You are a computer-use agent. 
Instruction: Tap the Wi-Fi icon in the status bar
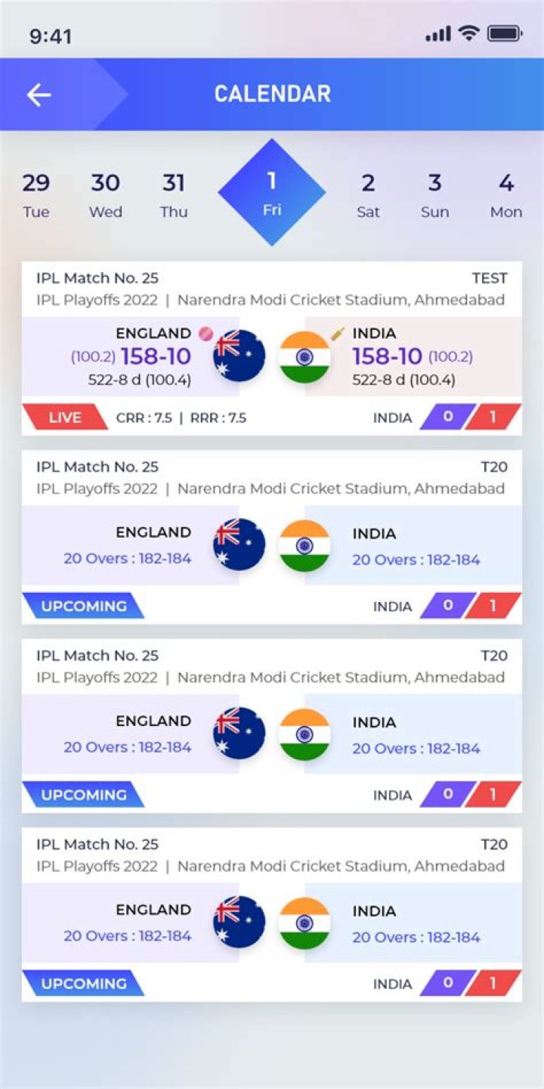(468, 34)
